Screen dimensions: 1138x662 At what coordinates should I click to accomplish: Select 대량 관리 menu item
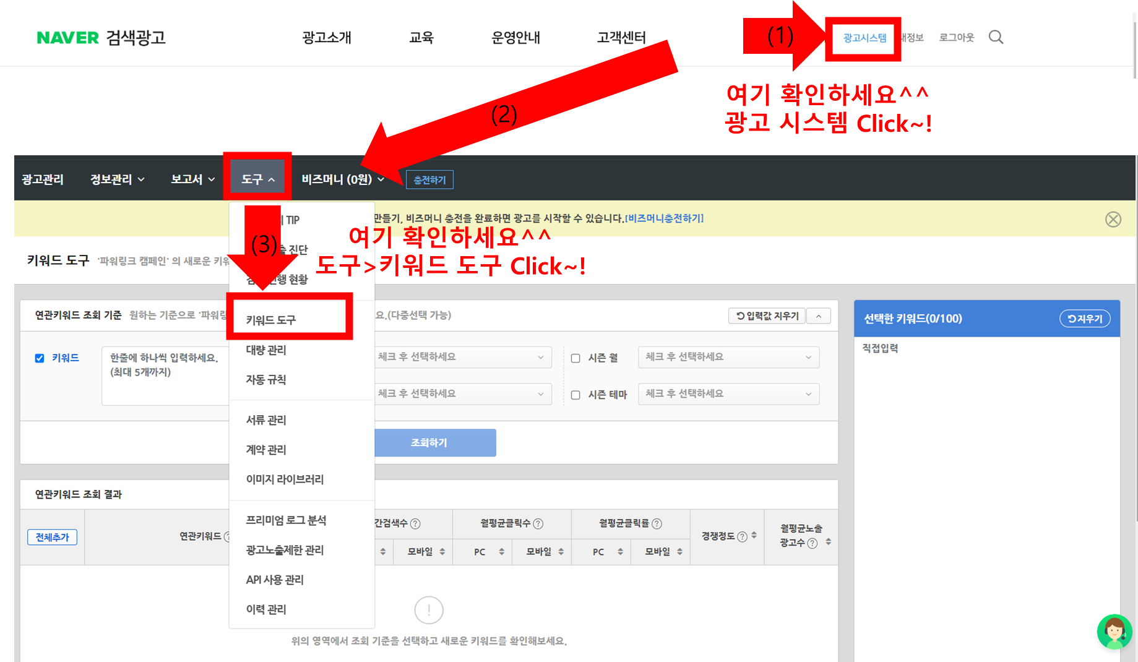[266, 350]
